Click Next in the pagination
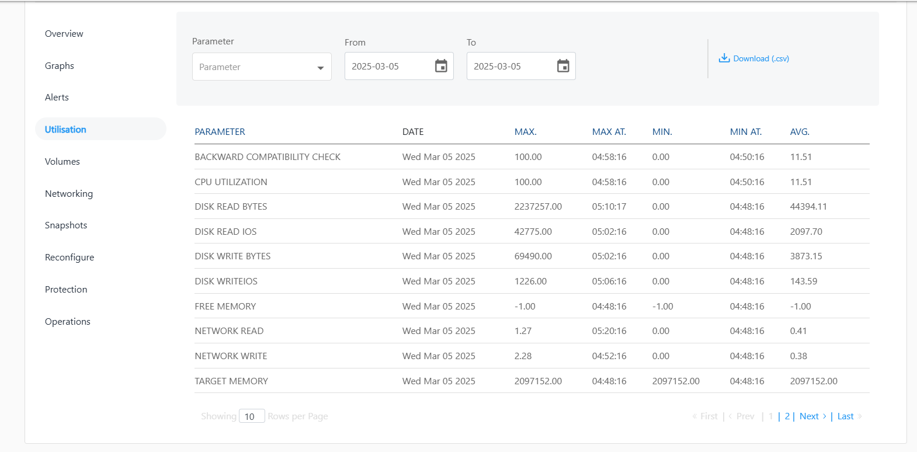 [809, 416]
